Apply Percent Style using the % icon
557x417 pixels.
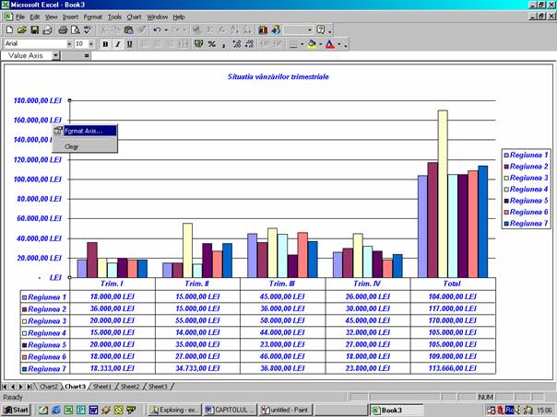(212, 43)
